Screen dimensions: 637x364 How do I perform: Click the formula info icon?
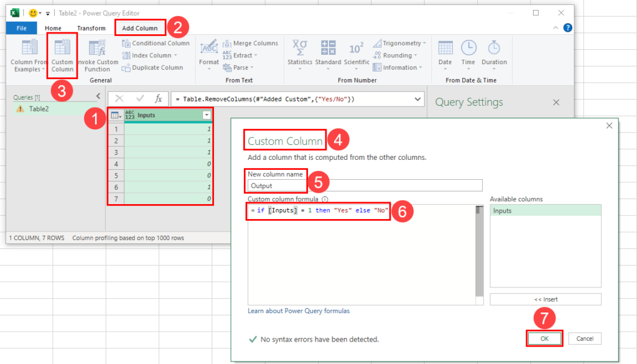click(325, 200)
